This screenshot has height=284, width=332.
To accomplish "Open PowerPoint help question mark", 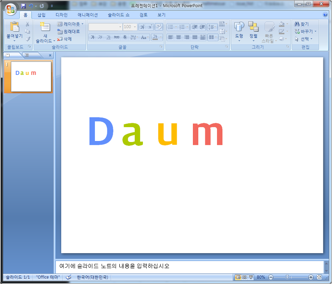I will [325, 14].
